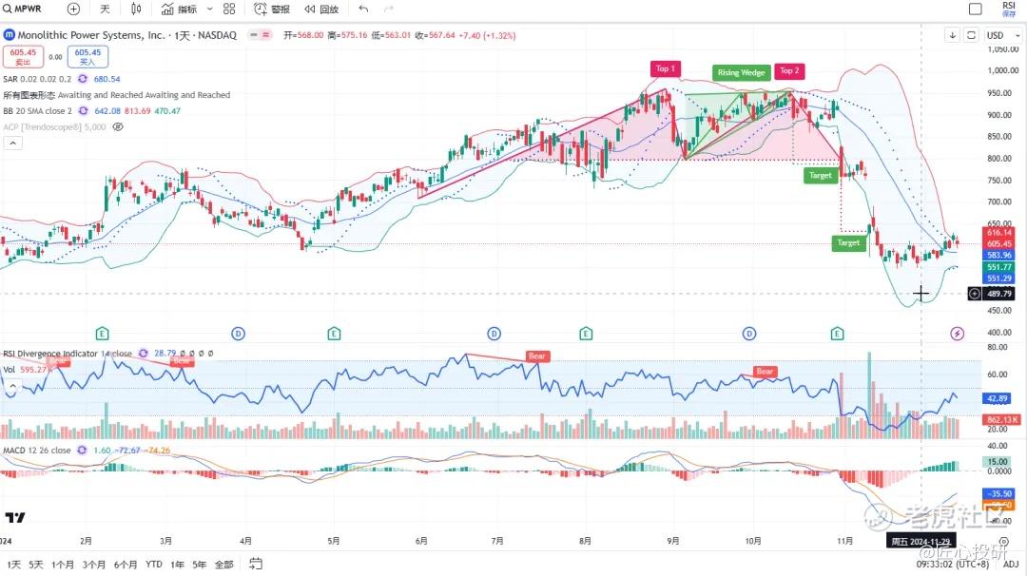Viewport: 1027px width, 576px height.
Task: Click the first earnings E marker near February
Action: point(102,334)
